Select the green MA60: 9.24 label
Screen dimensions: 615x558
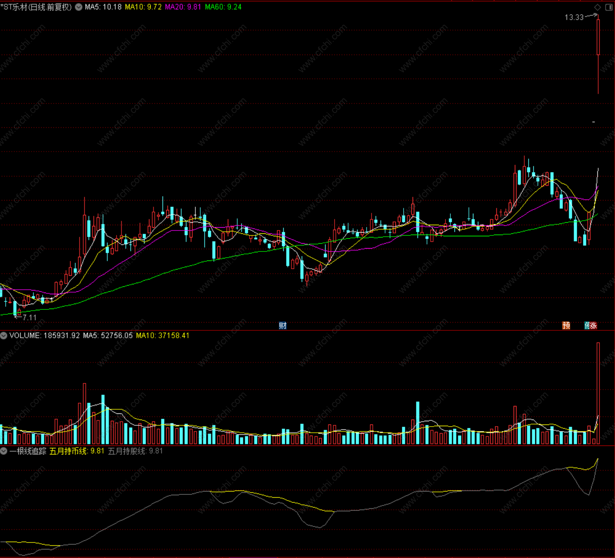(x=223, y=7)
